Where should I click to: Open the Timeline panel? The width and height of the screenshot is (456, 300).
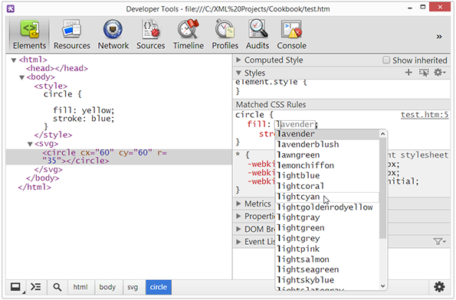189,34
